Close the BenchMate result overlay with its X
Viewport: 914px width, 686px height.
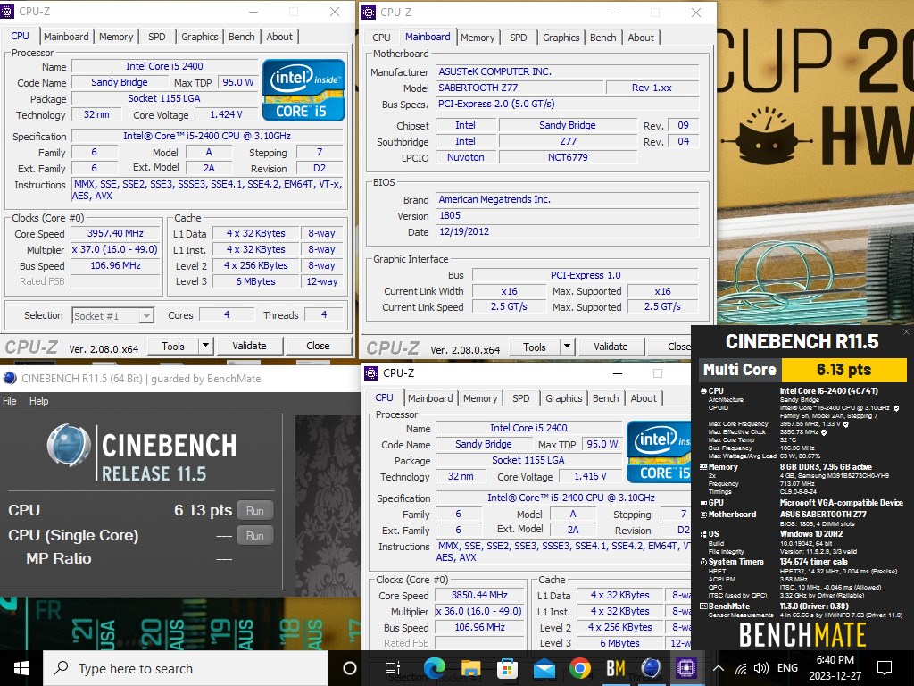(906, 332)
